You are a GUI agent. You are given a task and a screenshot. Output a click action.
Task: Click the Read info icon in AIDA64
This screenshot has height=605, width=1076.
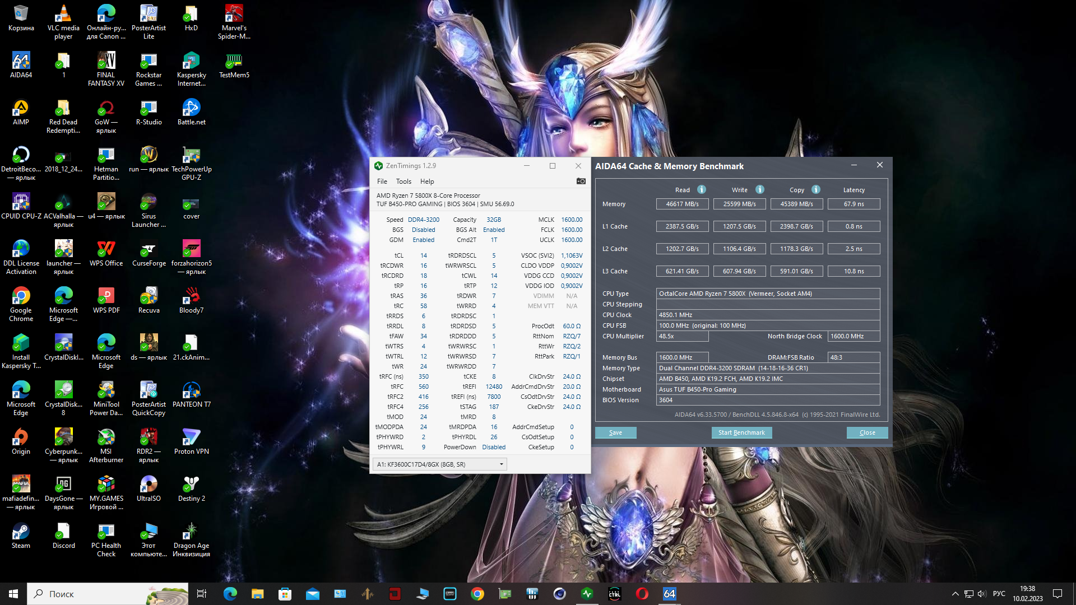click(701, 189)
